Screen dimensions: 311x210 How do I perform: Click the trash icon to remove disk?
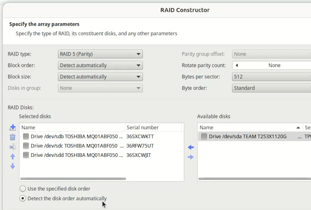pos(13,137)
